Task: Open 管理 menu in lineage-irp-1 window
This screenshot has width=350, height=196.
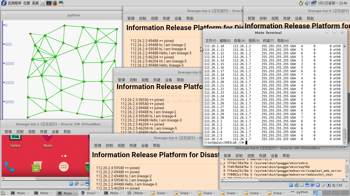Action: click(8, 132)
